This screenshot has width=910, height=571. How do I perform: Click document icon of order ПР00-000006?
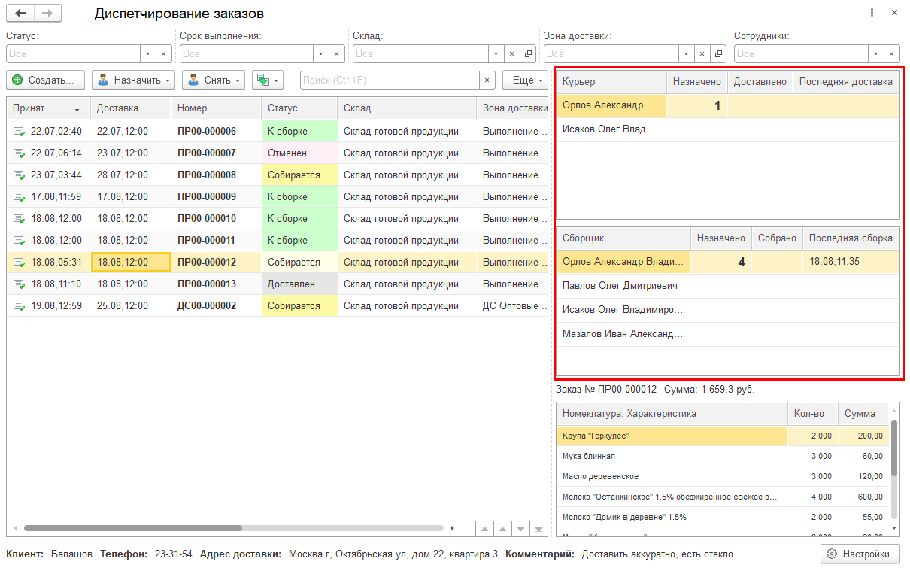(x=19, y=132)
